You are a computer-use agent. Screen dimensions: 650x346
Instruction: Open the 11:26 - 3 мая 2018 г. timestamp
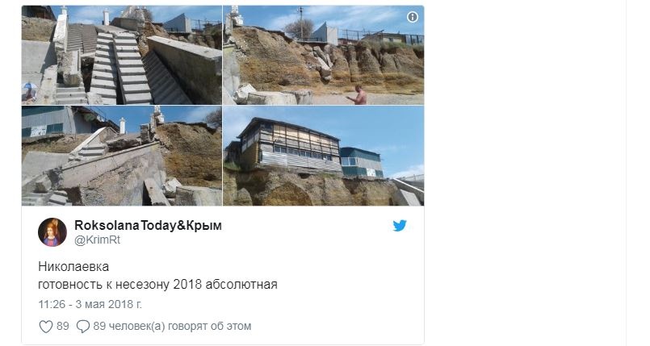[90, 304]
